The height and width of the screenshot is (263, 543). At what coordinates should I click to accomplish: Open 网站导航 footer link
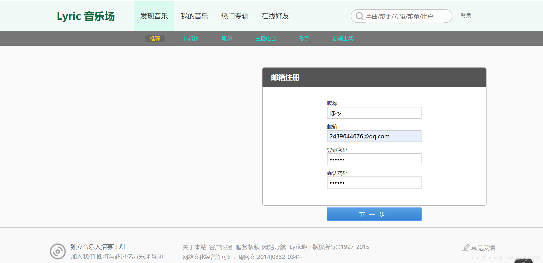pyautogui.click(x=274, y=247)
